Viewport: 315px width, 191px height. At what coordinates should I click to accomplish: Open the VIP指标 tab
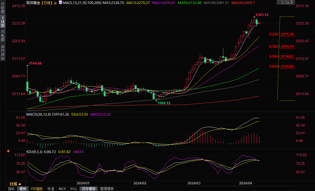37,189
